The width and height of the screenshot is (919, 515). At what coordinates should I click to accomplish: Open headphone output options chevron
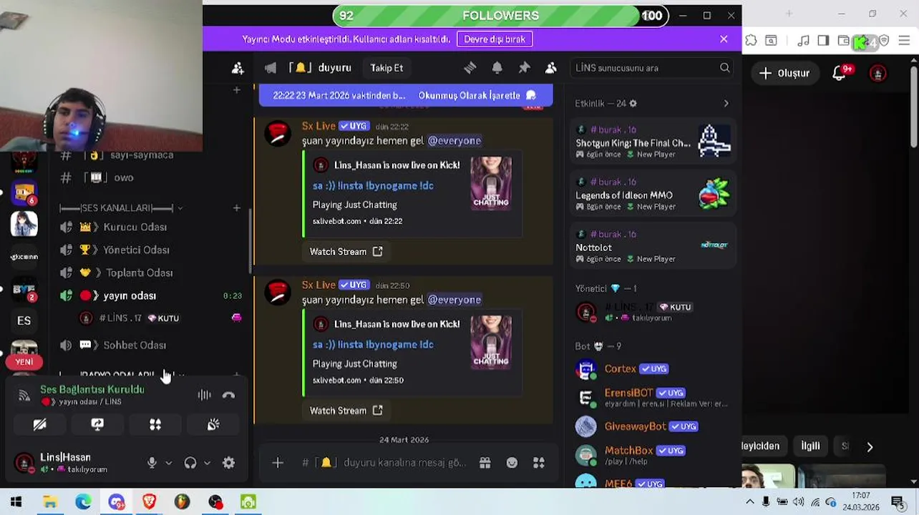pyautogui.click(x=207, y=463)
